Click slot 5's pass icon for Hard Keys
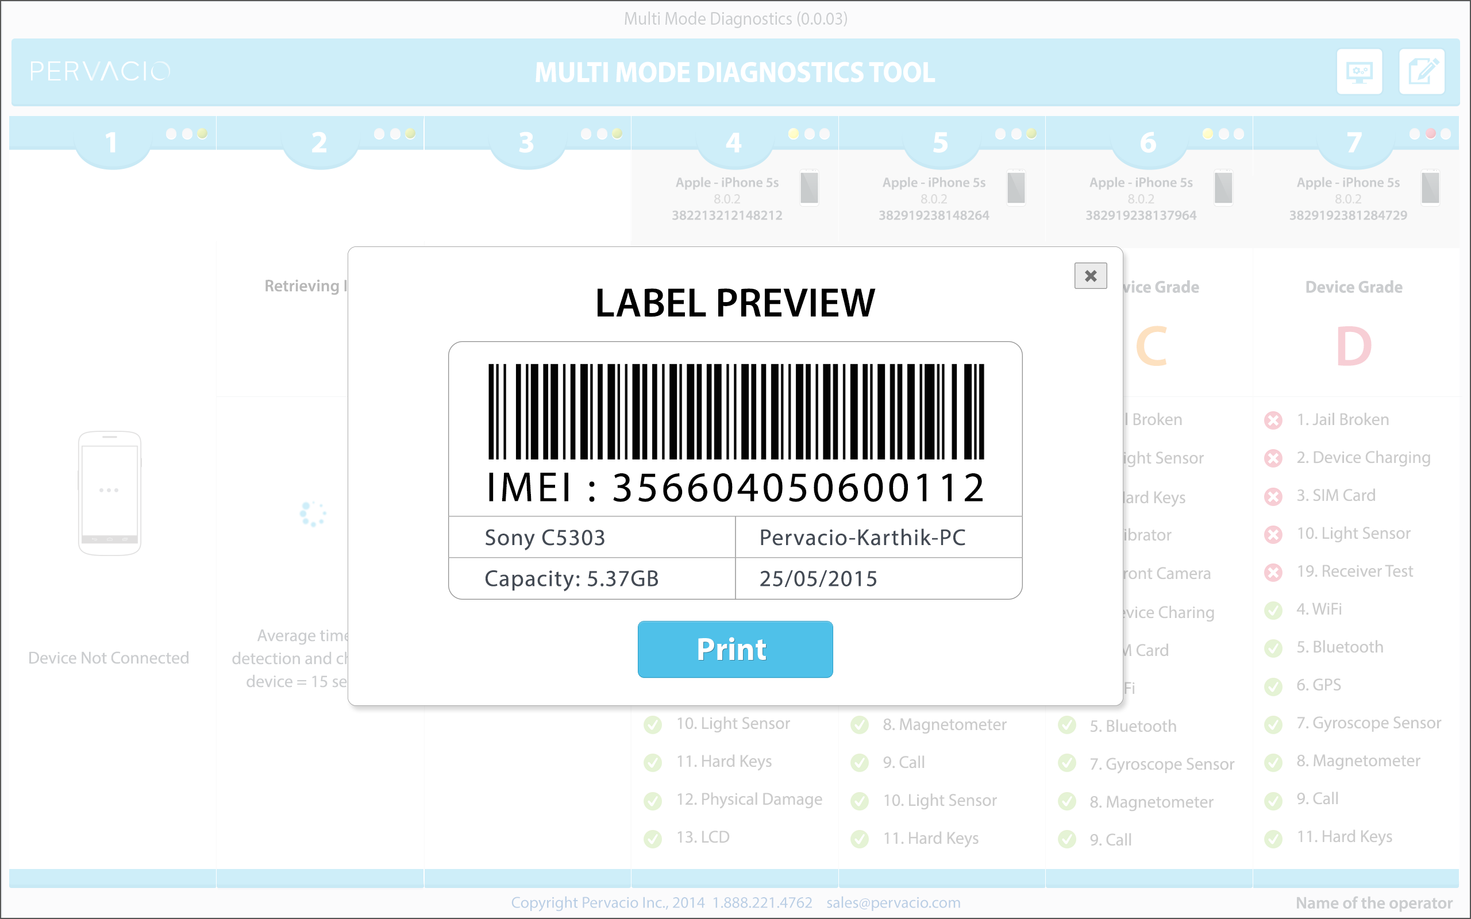This screenshot has width=1471, height=919. point(860,839)
